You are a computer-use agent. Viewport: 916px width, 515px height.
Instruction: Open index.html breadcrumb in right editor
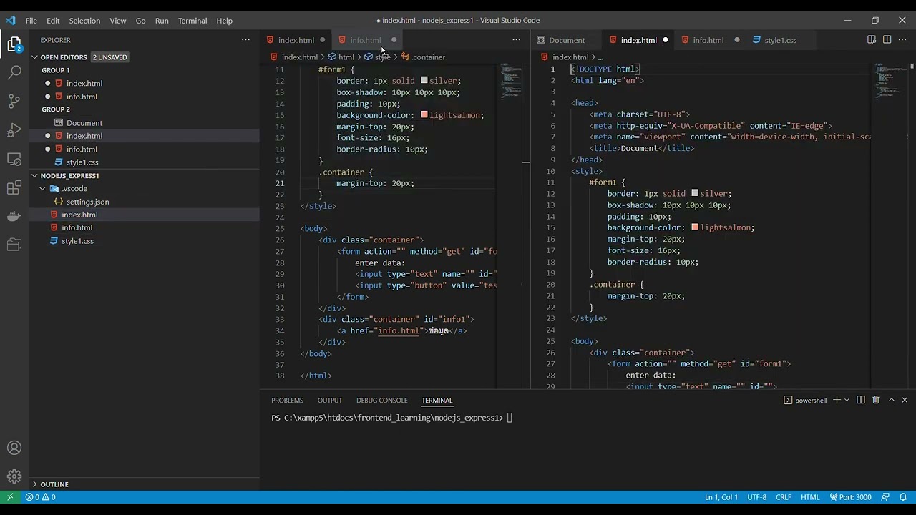tap(565, 57)
